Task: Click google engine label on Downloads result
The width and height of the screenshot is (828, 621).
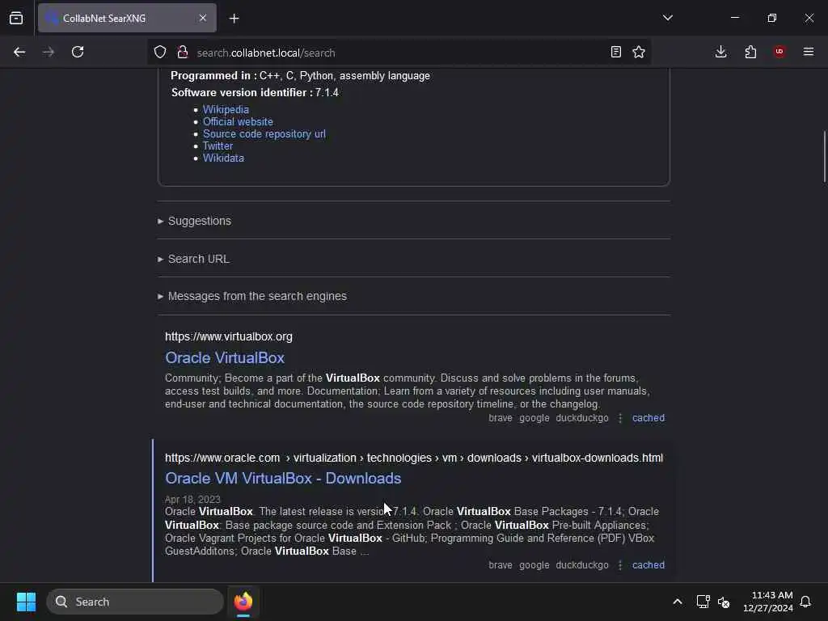Action: pyautogui.click(x=534, y=565)
